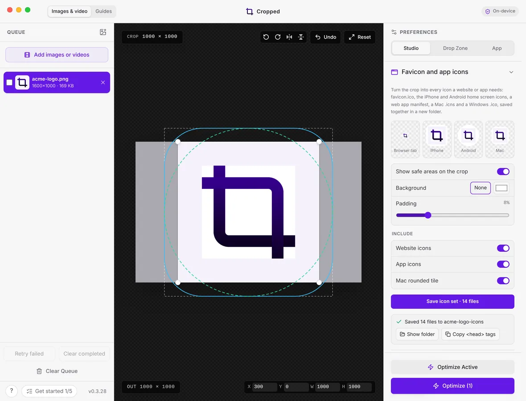Toggle Show safe areas on the crop

[503, 172]
